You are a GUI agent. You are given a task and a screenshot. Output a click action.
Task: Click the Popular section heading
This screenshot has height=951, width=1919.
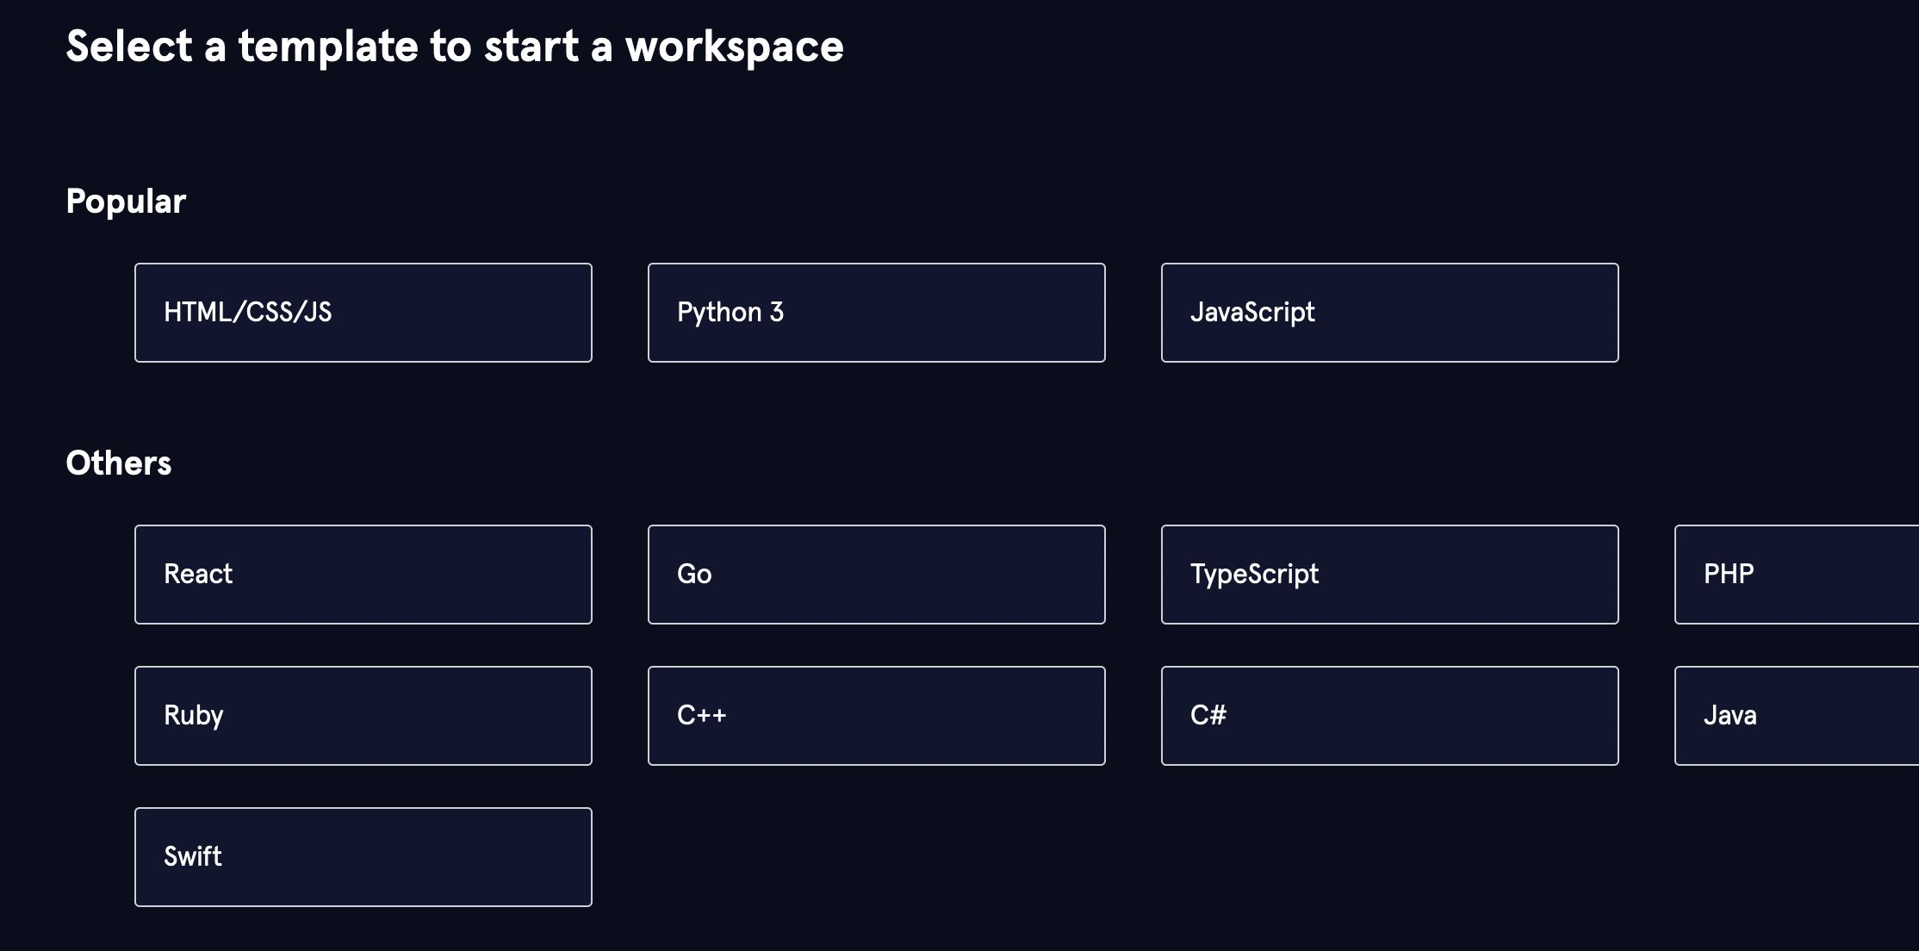tap(126, 202)
